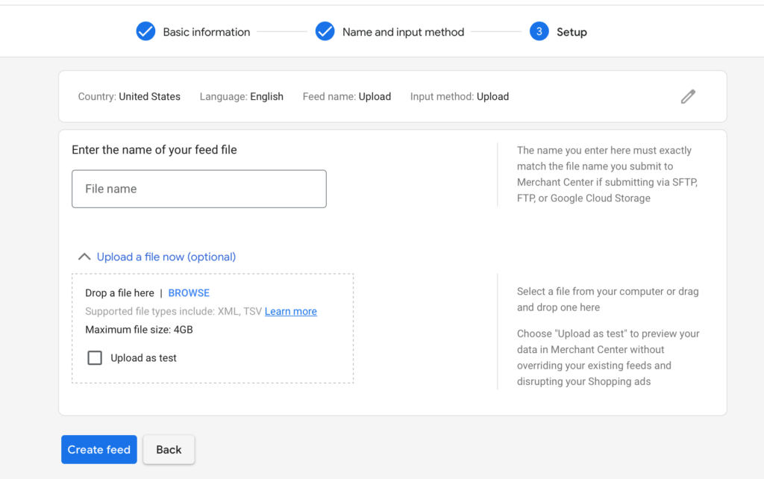Click the checkmark icon on Basic information step
The image size is (764, 479).
[x=145, y=31]
